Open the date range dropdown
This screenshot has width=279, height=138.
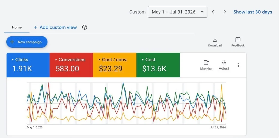click(177, 12)
